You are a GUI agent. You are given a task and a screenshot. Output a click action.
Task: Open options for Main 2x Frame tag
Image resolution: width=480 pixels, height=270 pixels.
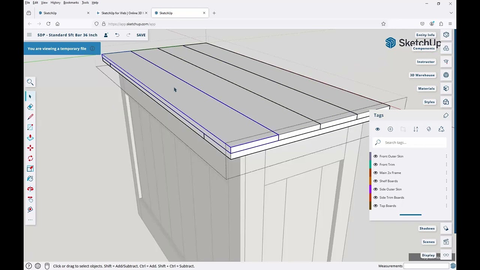(x=446, y=173)
